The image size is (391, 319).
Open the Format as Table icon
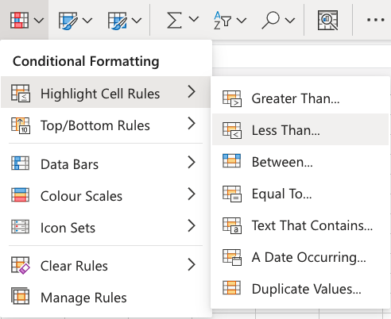(68, 21)
